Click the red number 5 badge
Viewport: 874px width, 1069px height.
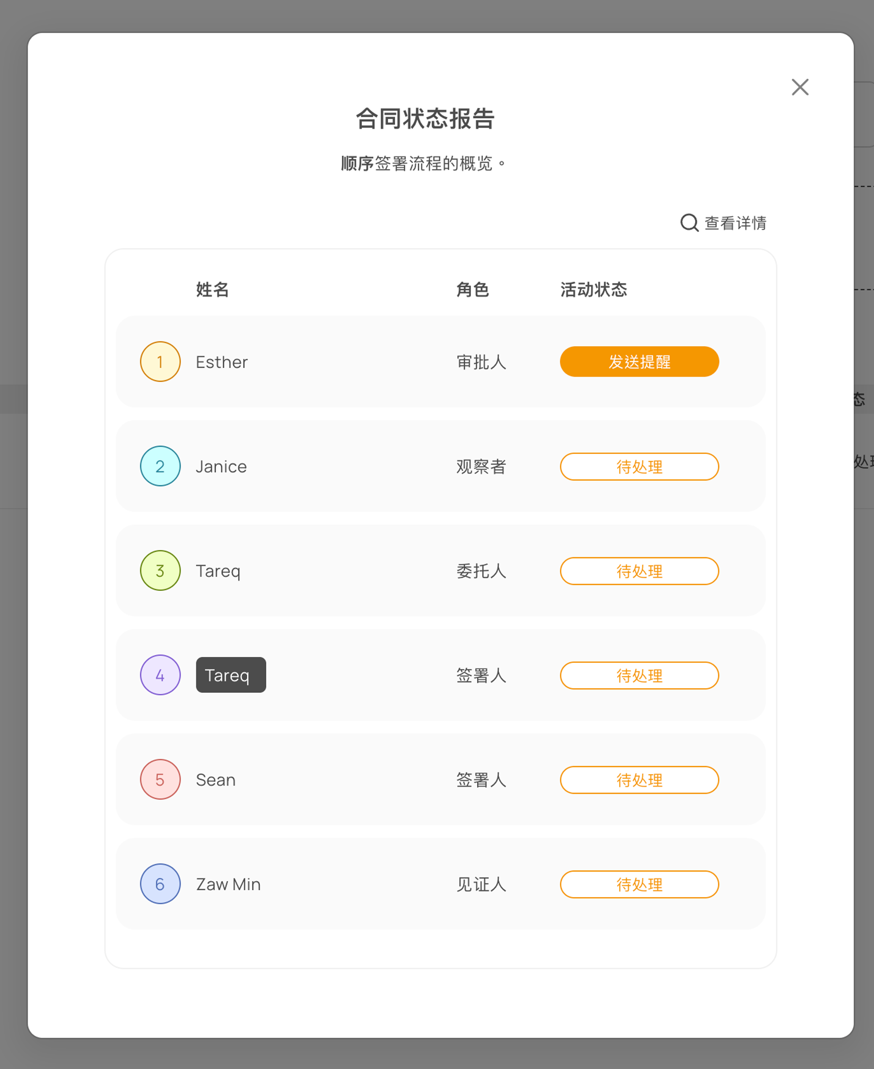(x=160, y=779)
